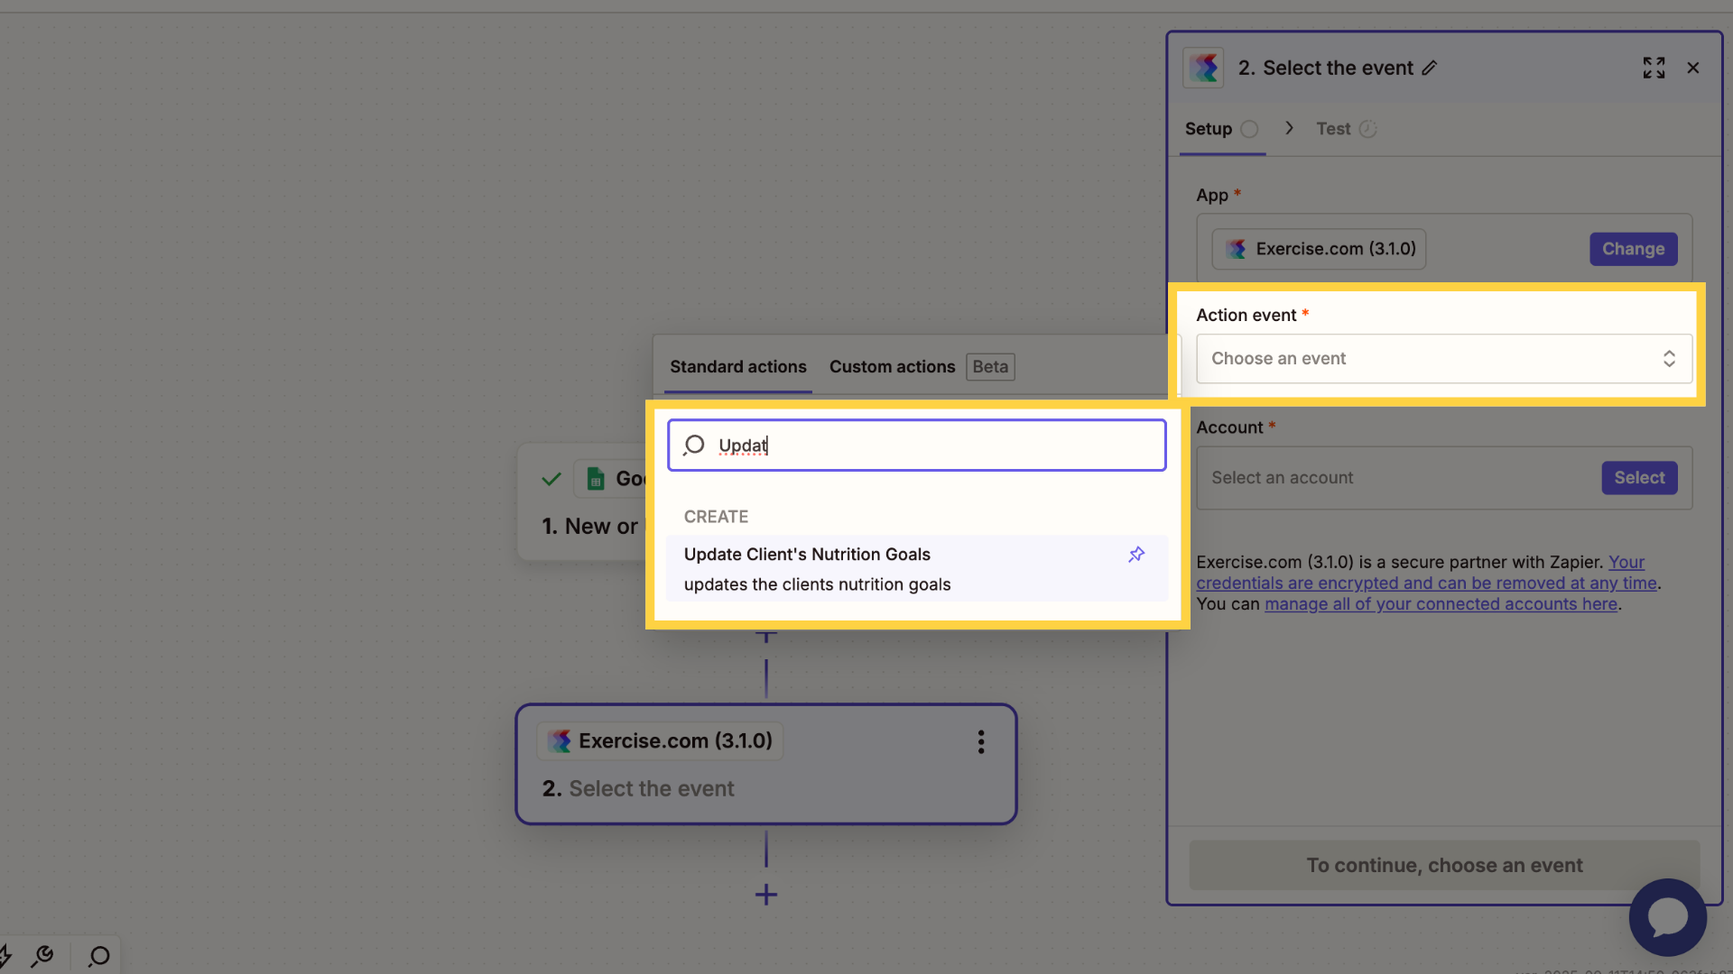Click the chevron between Setup and Test
The height and width of the screenshot is (974, 1733).
[x=1289, y=128]
